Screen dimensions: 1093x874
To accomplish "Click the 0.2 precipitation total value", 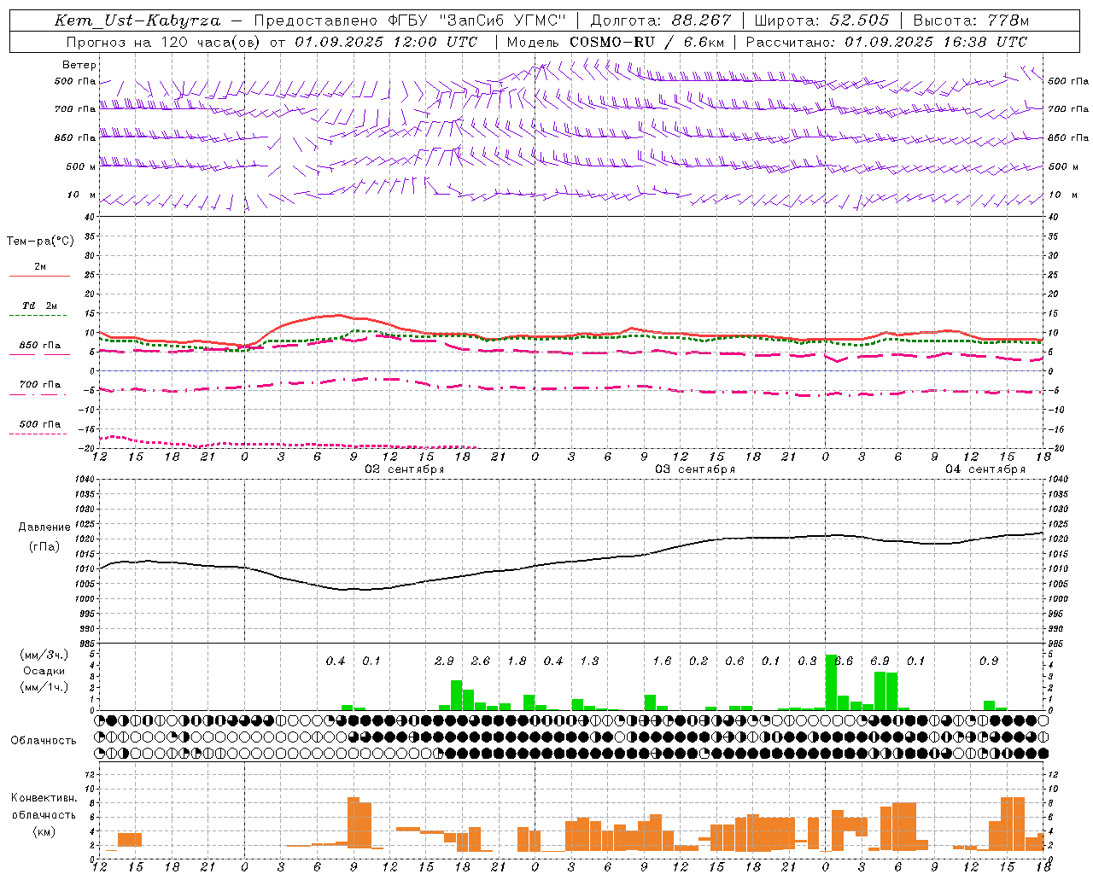I will 698,661.
